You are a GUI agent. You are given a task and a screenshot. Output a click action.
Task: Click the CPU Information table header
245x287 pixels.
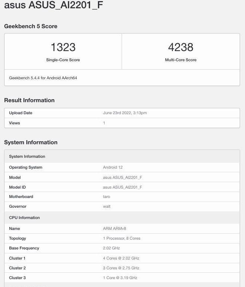point(24,218)
